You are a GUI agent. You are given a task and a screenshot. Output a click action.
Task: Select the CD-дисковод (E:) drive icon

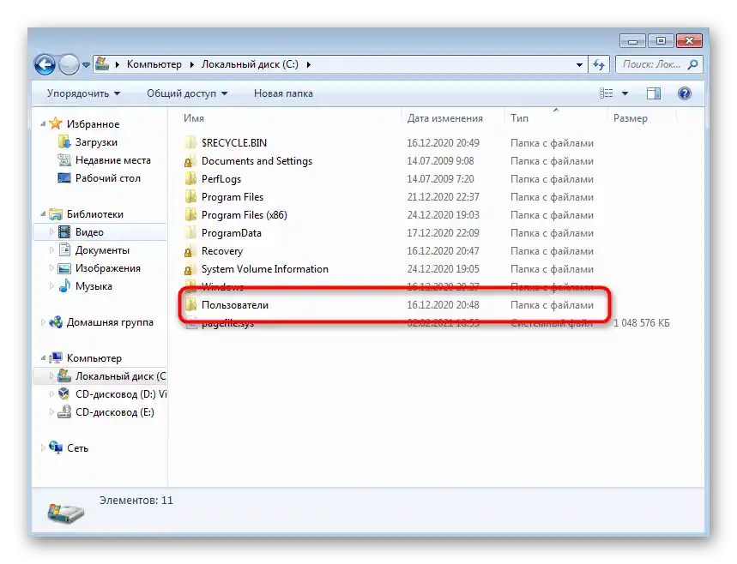click(64, 411)
